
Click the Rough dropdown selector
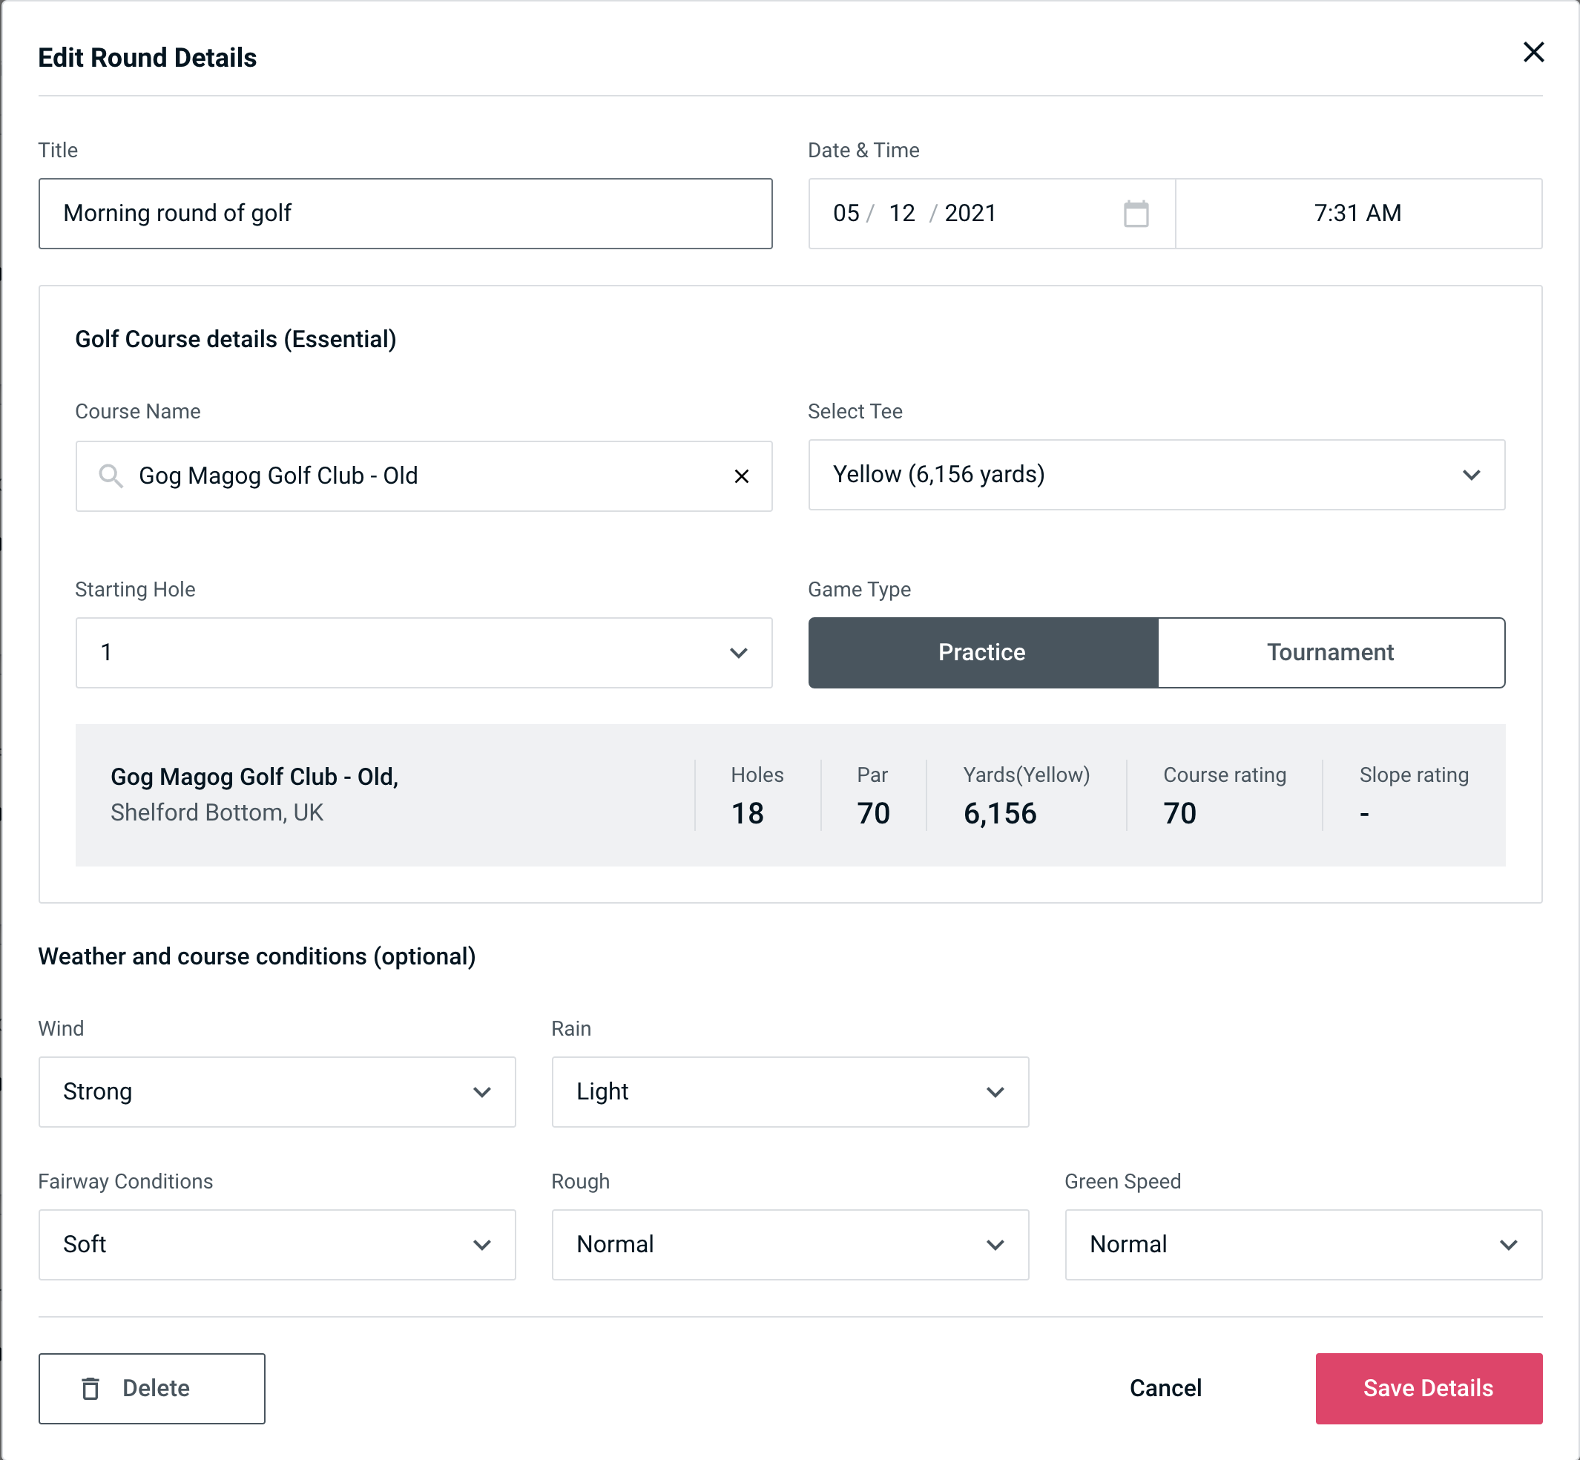pyautogui.click(x=790, y=1244)
